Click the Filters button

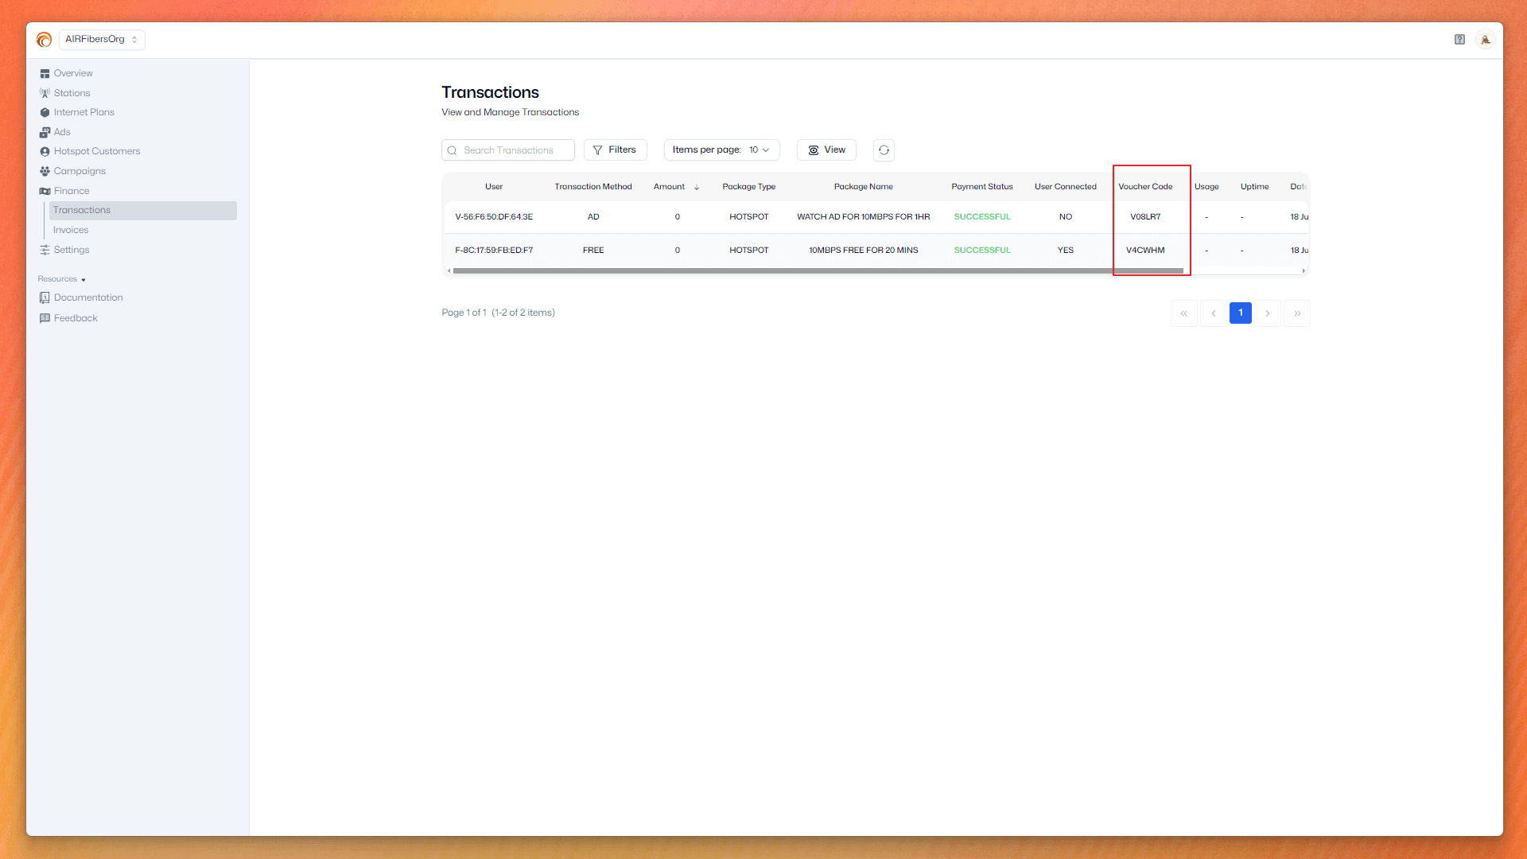point(615,150)
